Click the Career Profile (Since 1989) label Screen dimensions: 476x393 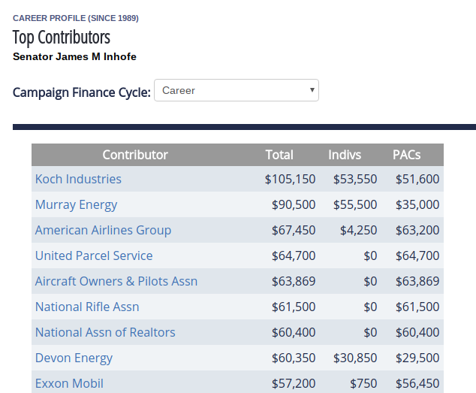[76, 18]
